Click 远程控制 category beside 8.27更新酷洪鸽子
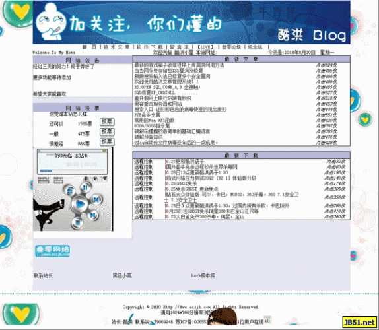Image resolution: width=379 pixels, height=330 pixels. tap(144, 162)
